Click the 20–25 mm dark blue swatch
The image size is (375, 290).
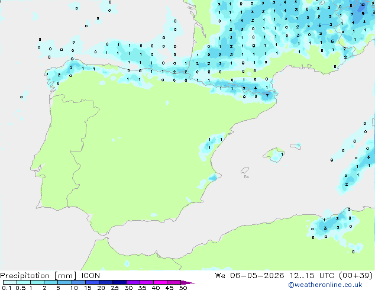tap(105, 282)
